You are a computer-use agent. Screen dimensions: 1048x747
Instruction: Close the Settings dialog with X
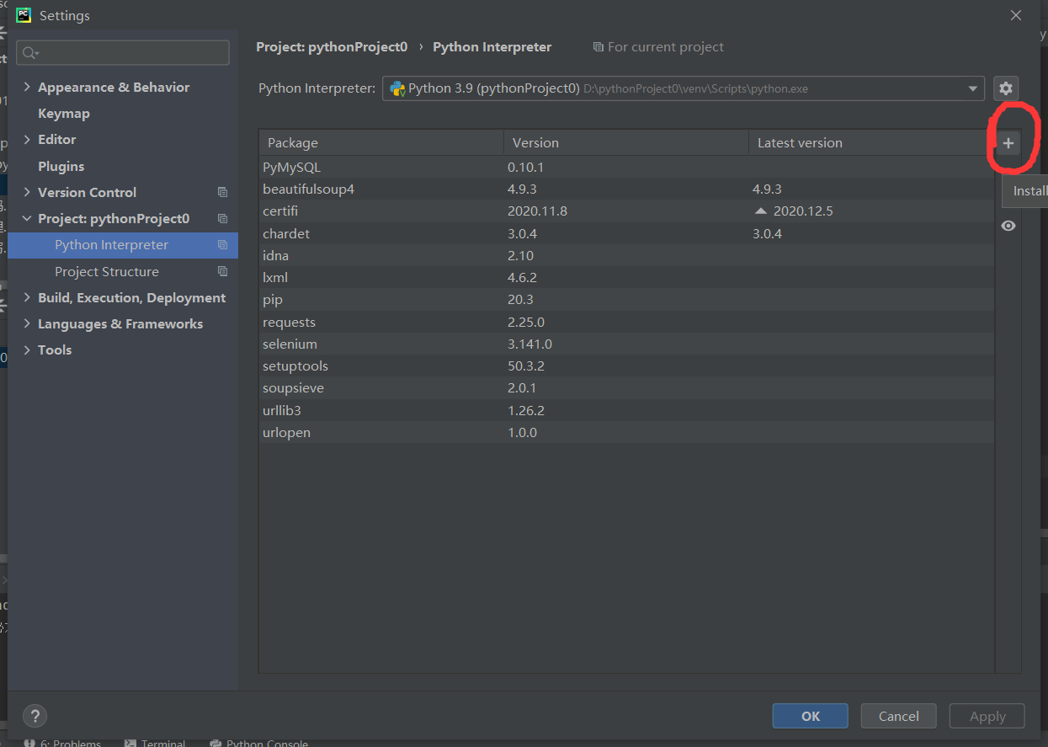coord(1016,15)
